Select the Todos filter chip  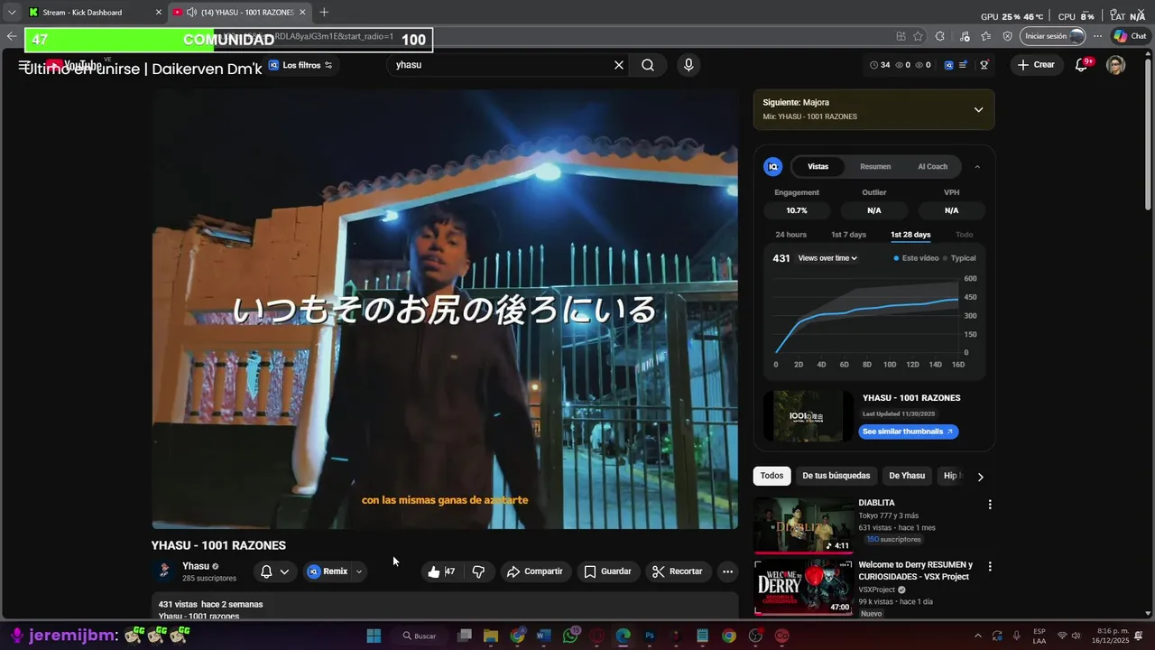(x=772, y=476)
